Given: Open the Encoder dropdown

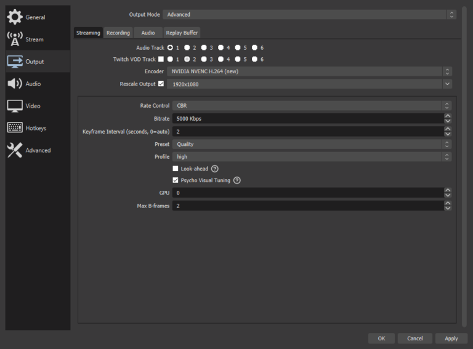Looking at the screenshot, I should click(310, 71).
